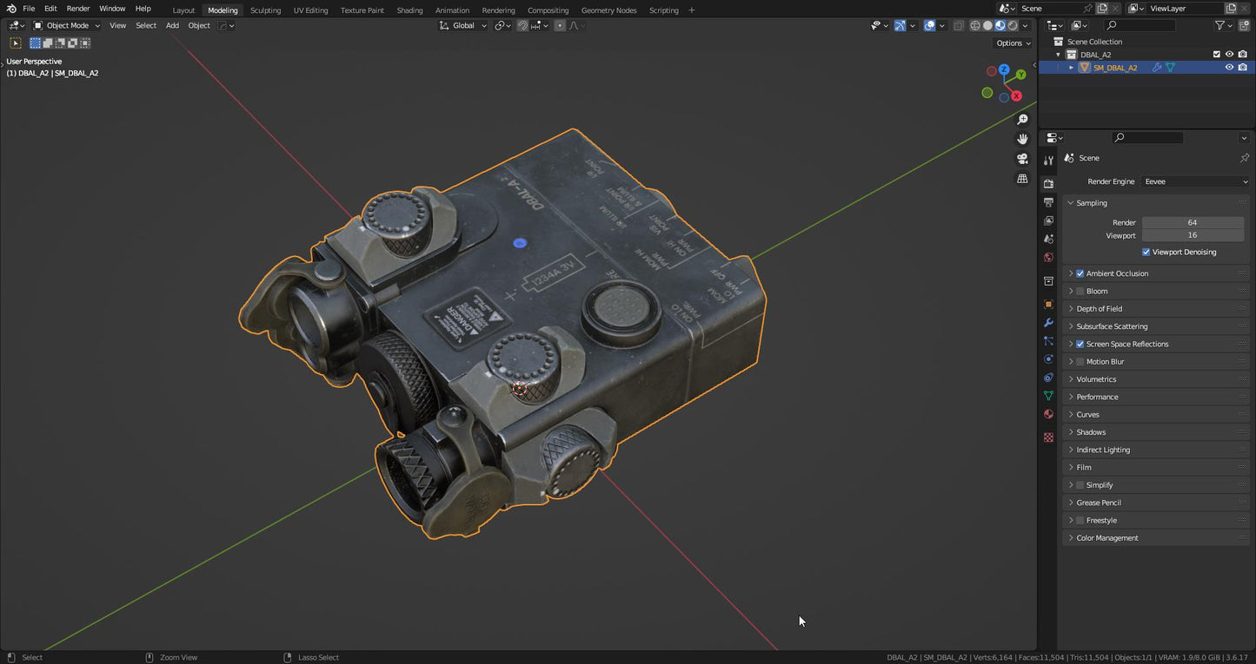Open the Object Mode dropdown
Viewport: 1256px width, 664px height.
click(x=67, y=26)
